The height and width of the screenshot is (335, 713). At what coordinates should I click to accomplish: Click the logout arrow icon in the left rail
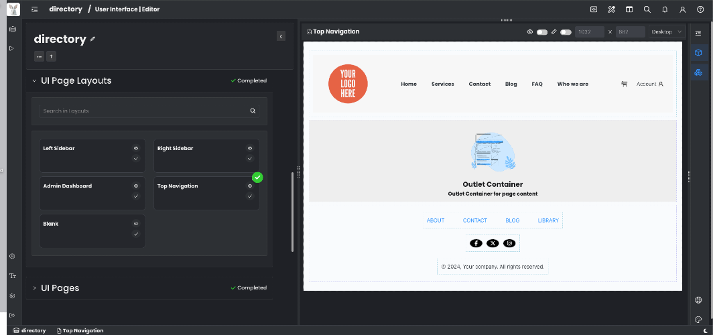[12, 315]
